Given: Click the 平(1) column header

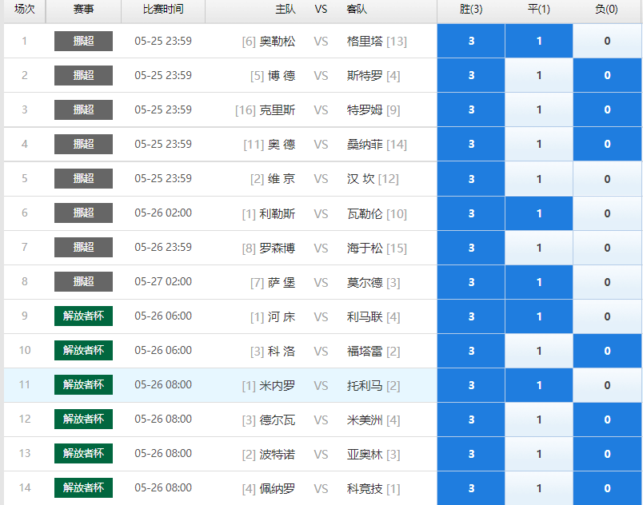Looking at the screenshot, I should (539, 9).
